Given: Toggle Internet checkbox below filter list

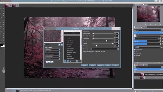Looking at the screenshot, I should point(71,61).
